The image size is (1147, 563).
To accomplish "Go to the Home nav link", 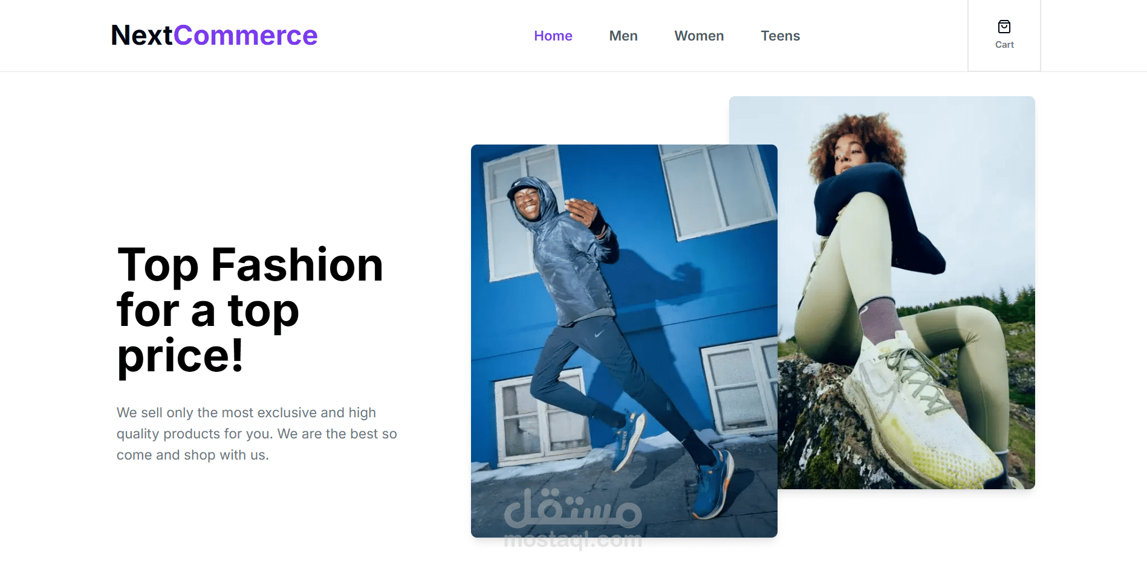I will 553,36.
